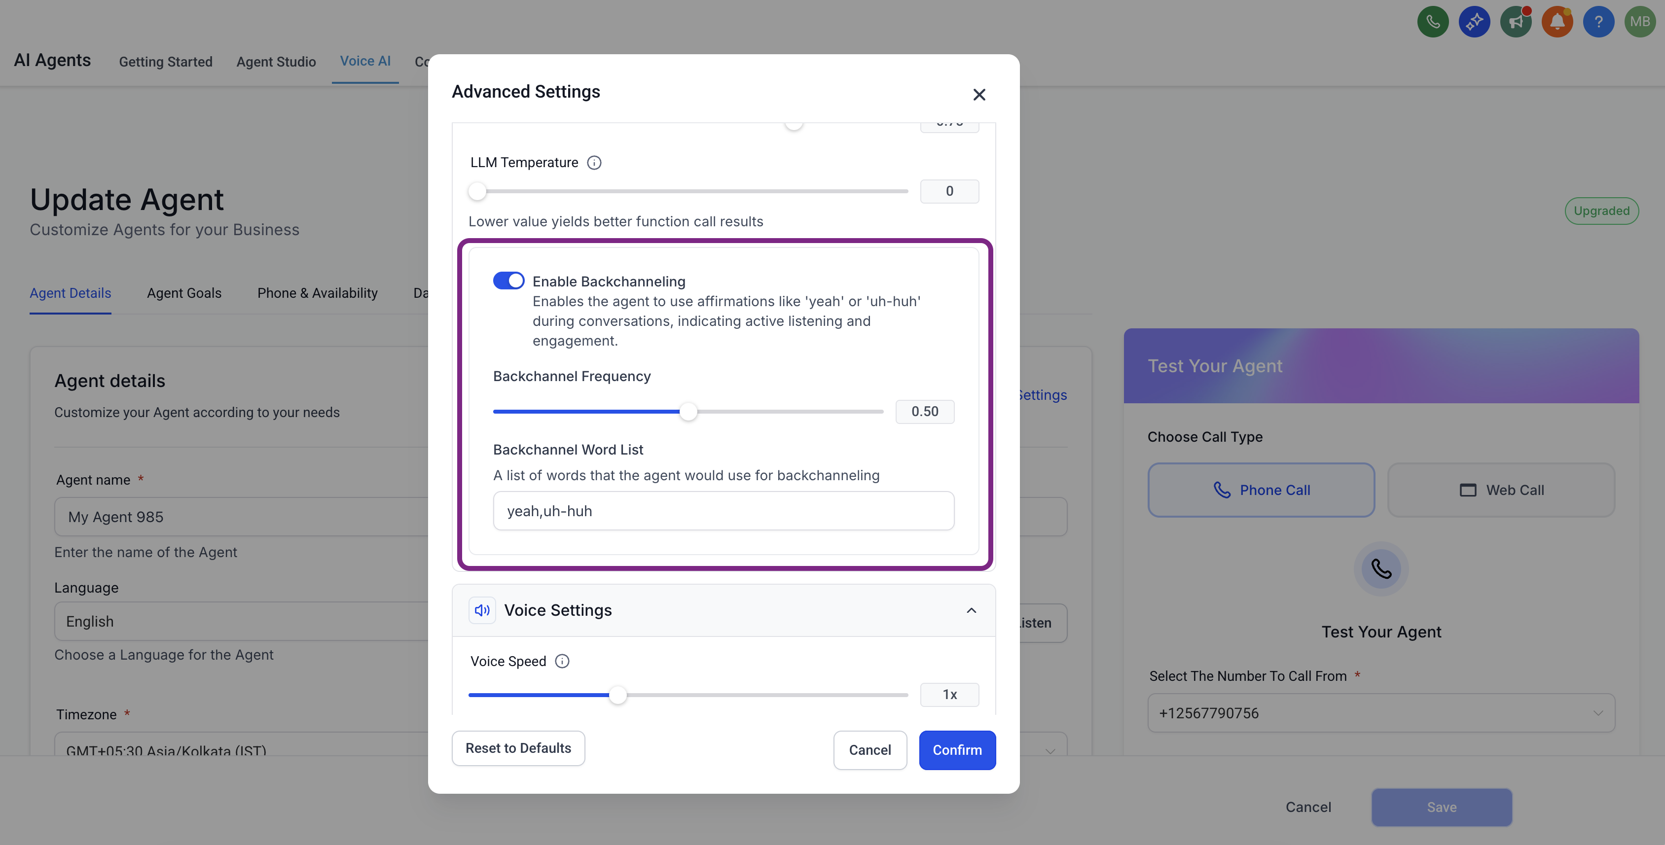Image resolution: width=1665 pixels, height=845 pixels.
Task: Click the megaphone announcements icon
Action: coord(1516,22)
